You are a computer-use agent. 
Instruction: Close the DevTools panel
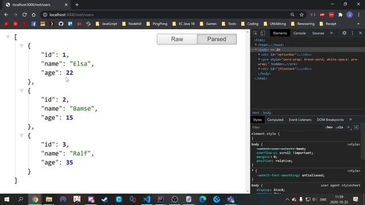[x=360, y=33]
